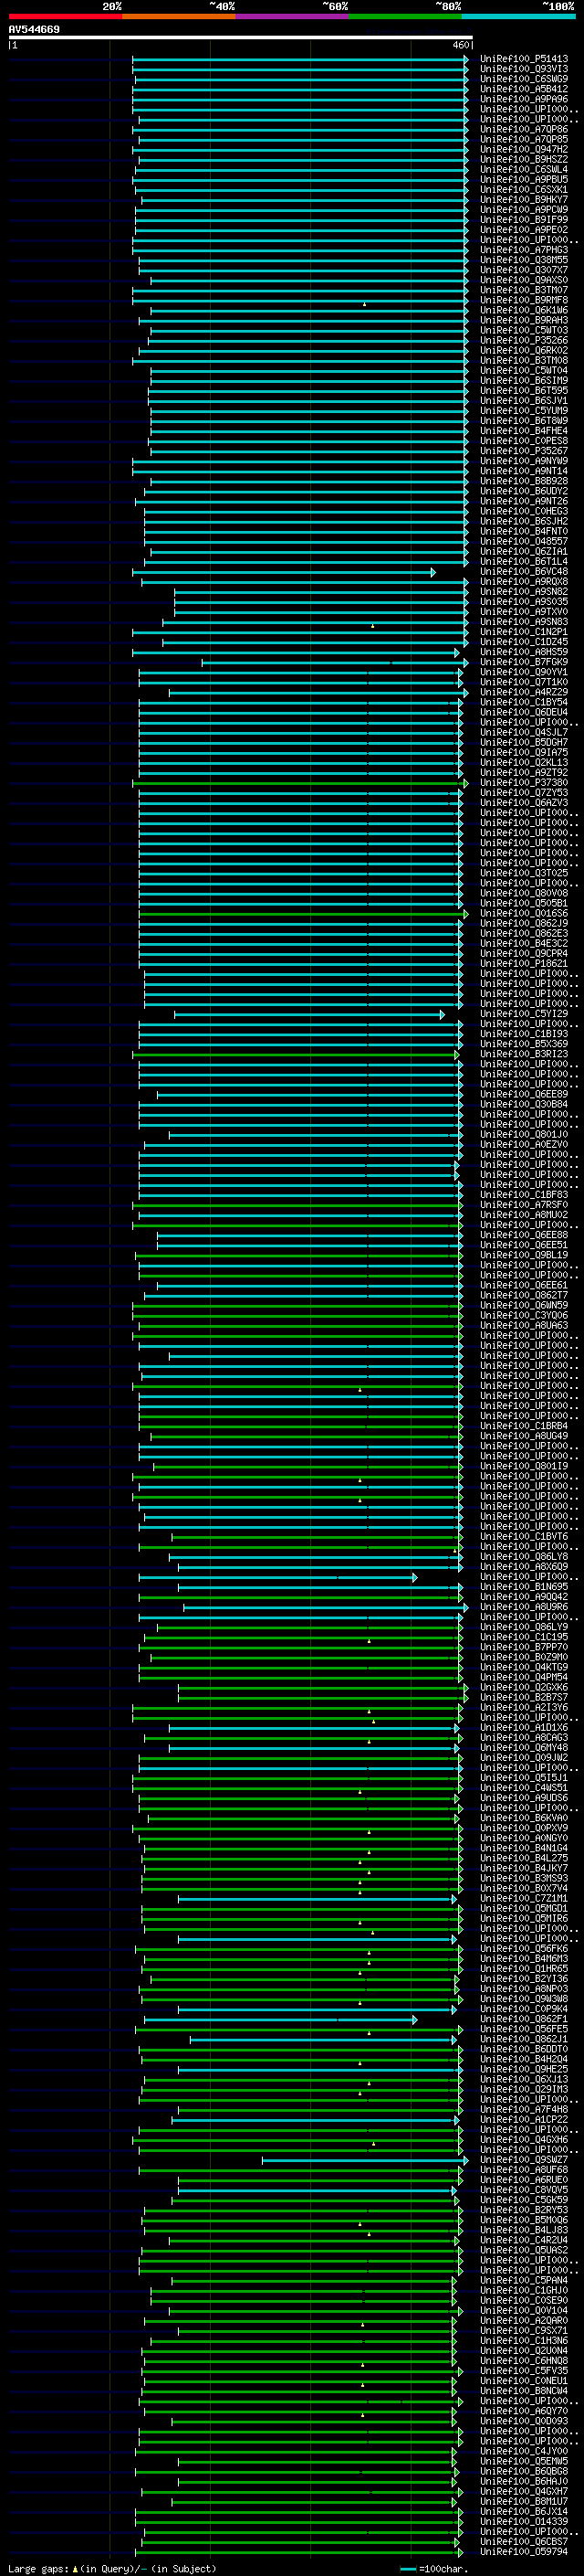Select label UniRef100_Q6CBS7
Screen dimensions: 584x2576
[x=524, y=2541]
